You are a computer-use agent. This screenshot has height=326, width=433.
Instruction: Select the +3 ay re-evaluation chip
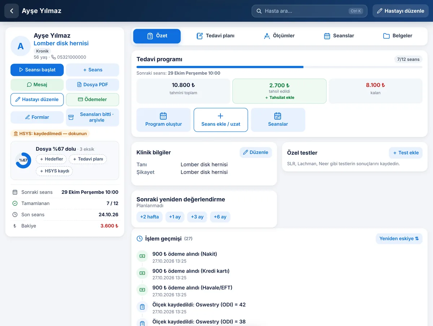coord(197,217)
